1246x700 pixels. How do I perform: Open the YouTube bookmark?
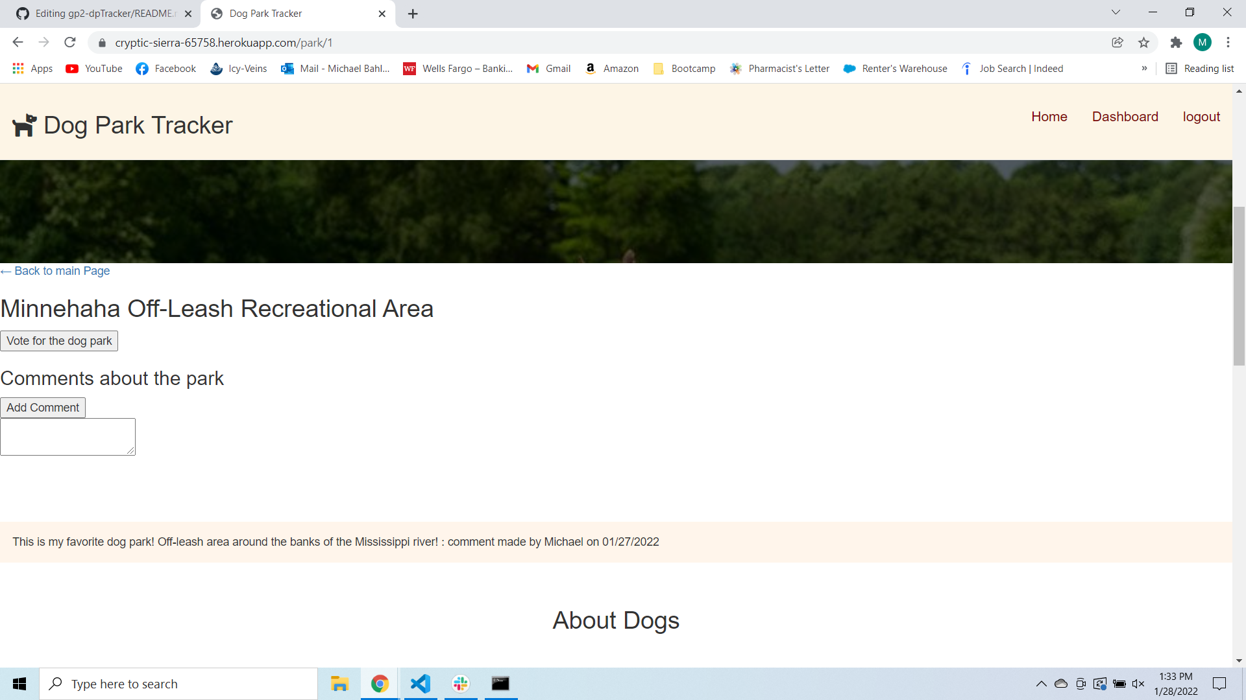click(x=94, y=69)
